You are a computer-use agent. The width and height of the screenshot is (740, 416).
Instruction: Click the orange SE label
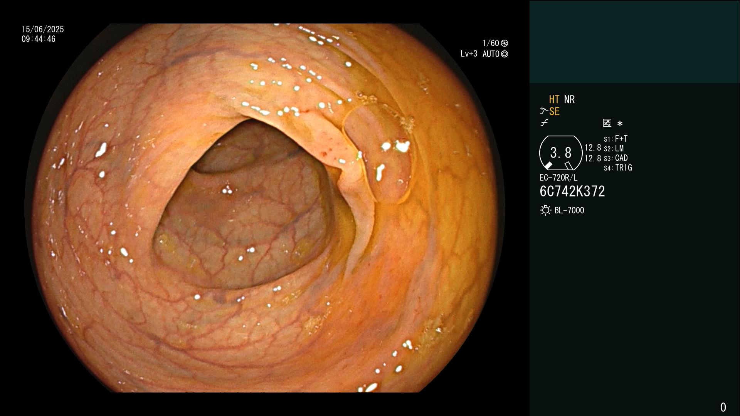click(554, 111)
